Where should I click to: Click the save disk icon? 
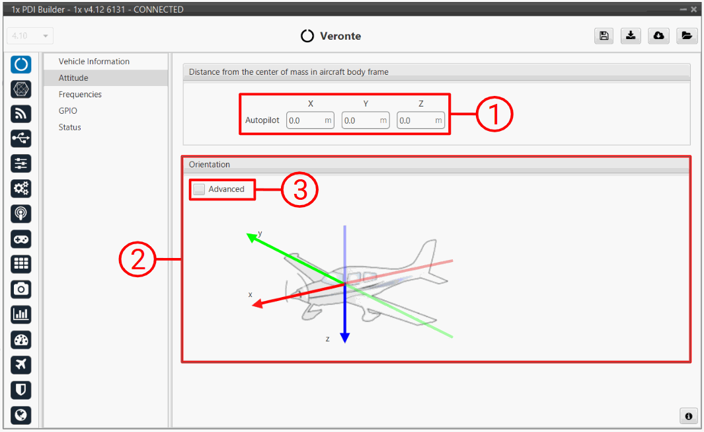[604, 36]
